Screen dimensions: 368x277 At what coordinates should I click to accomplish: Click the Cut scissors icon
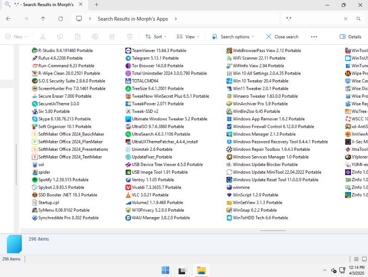(43, 36)
